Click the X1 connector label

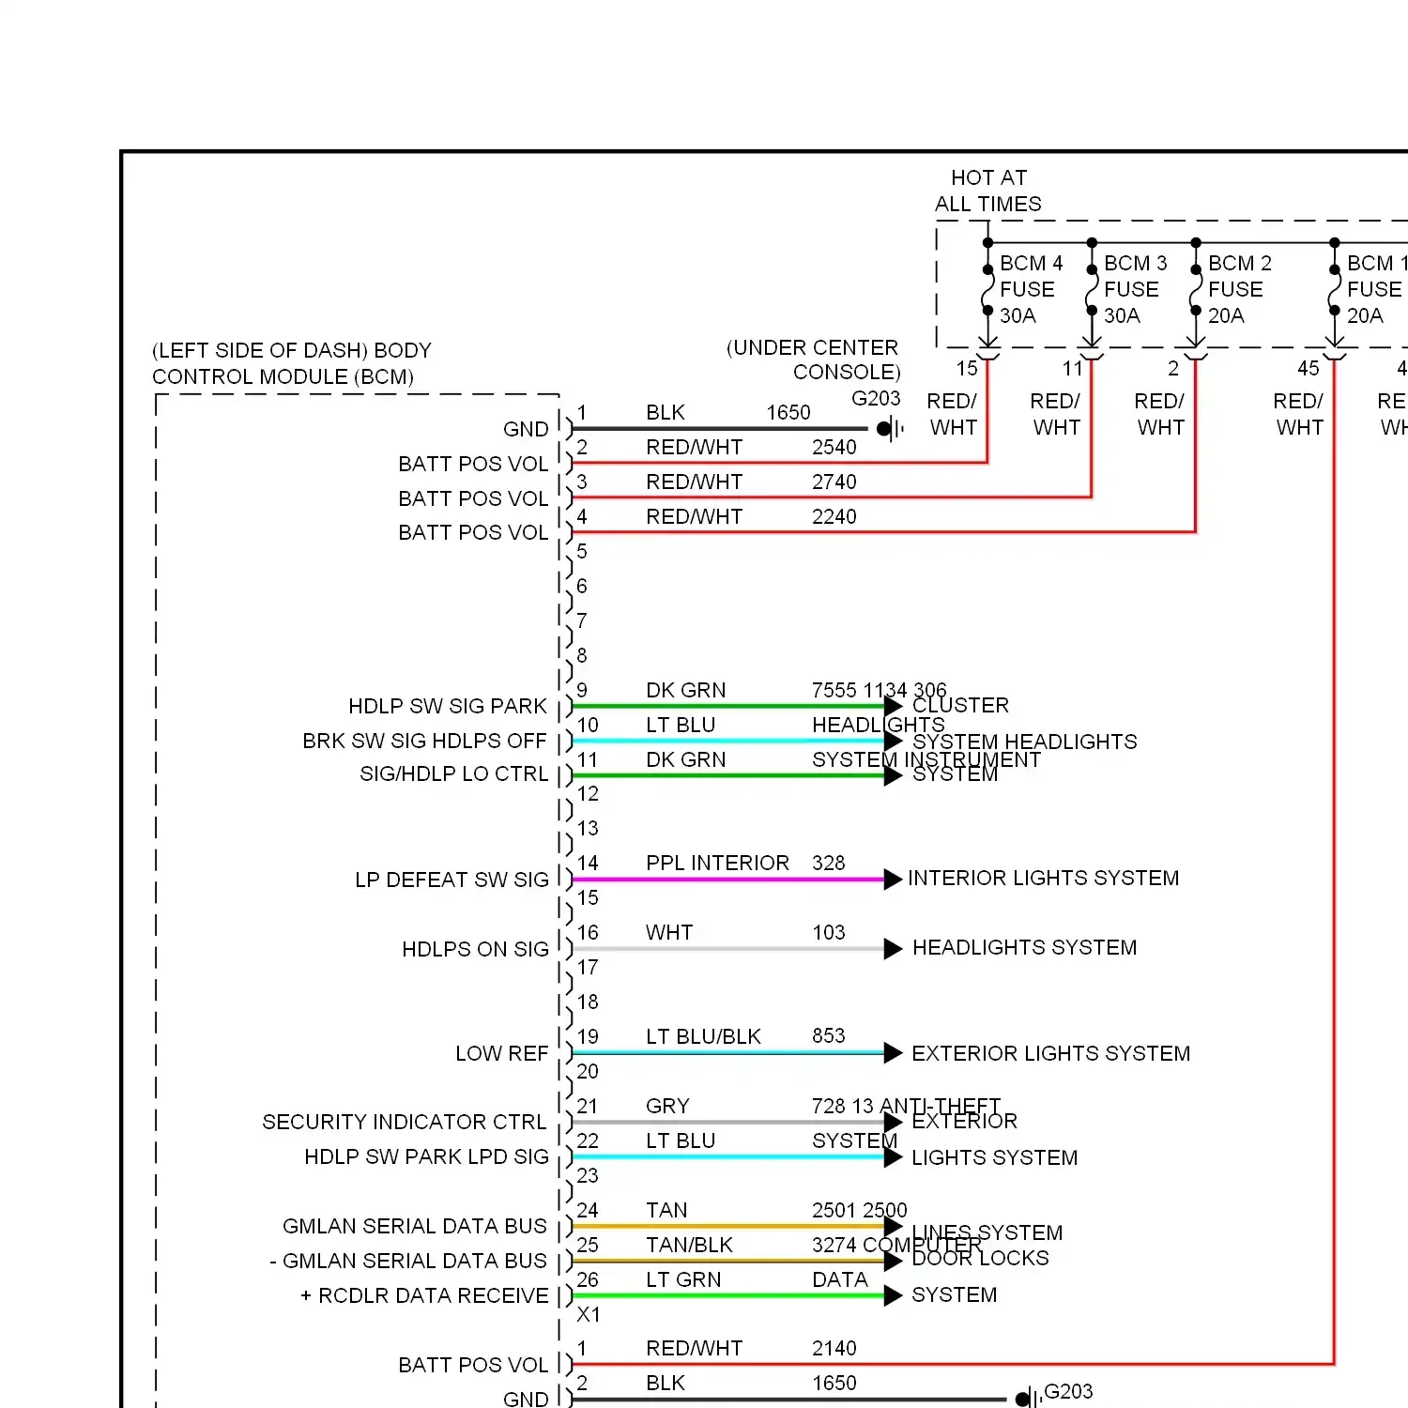click(589, 1314)
